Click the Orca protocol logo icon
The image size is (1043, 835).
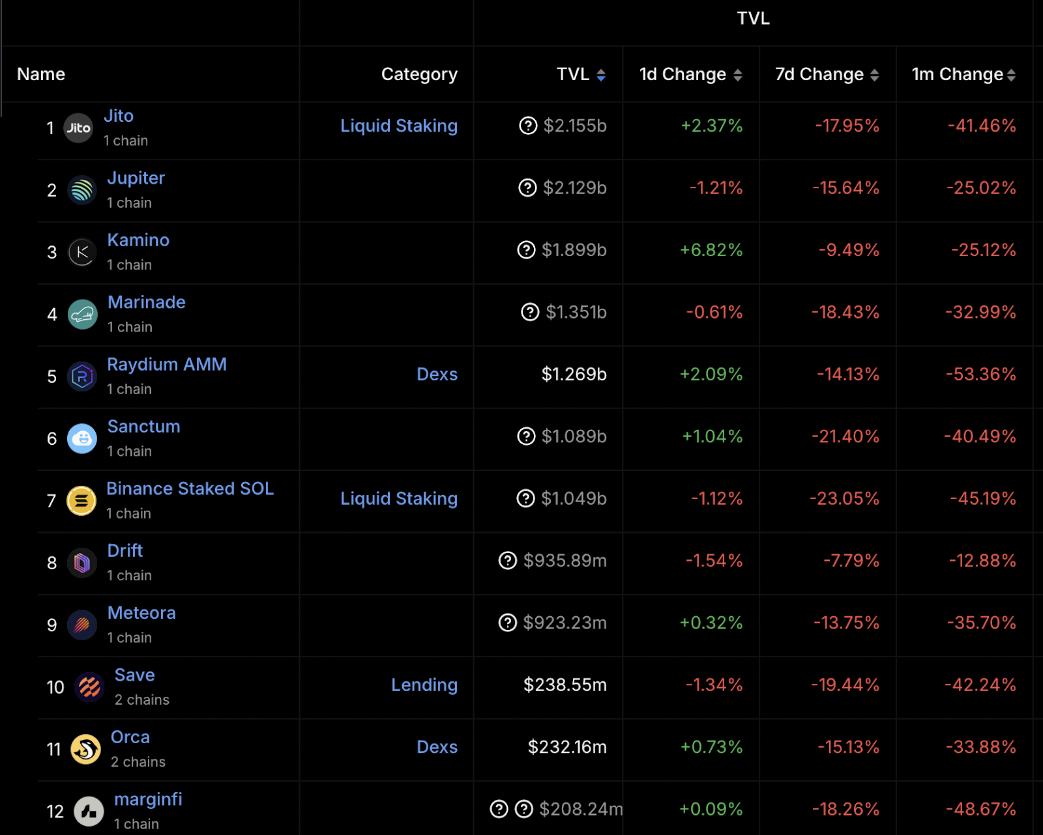(x=85, y=749)
